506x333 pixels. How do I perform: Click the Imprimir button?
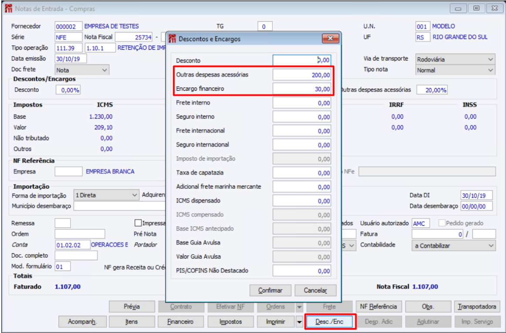(x=276, y=322)
